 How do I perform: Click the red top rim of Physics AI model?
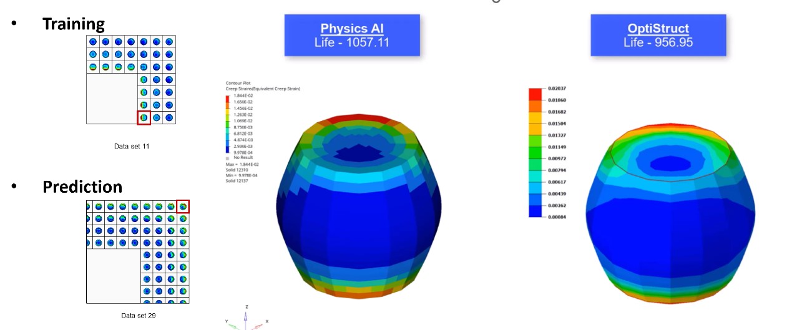(x=359, y=119)
